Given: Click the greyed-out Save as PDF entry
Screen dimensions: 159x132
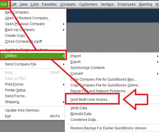Looking at the screenshot, I should (32, 79).
